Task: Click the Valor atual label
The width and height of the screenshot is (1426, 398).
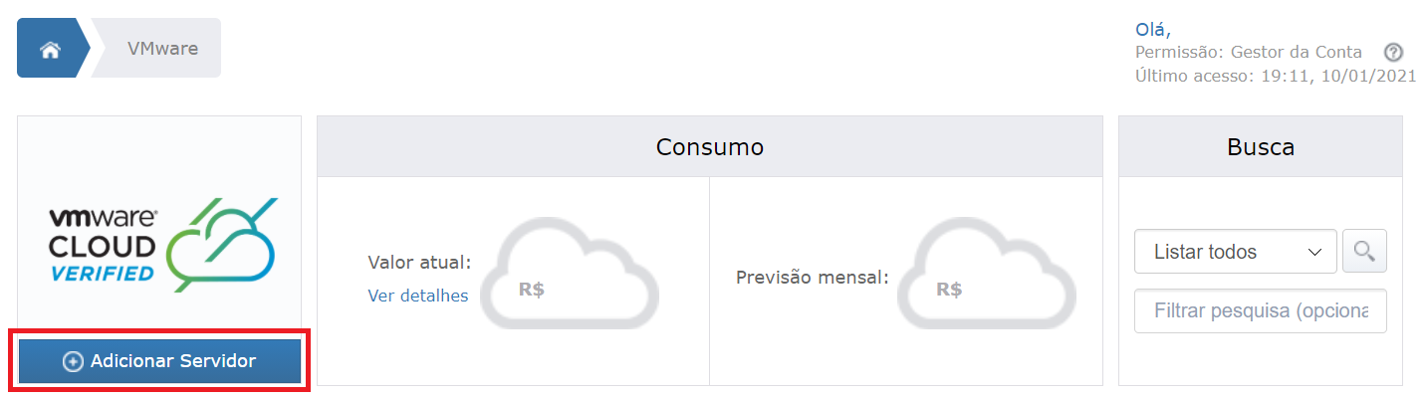Action: (419, 263)
